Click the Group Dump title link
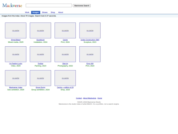This screenshot has width=178, height=134. [x=41, y=87]
